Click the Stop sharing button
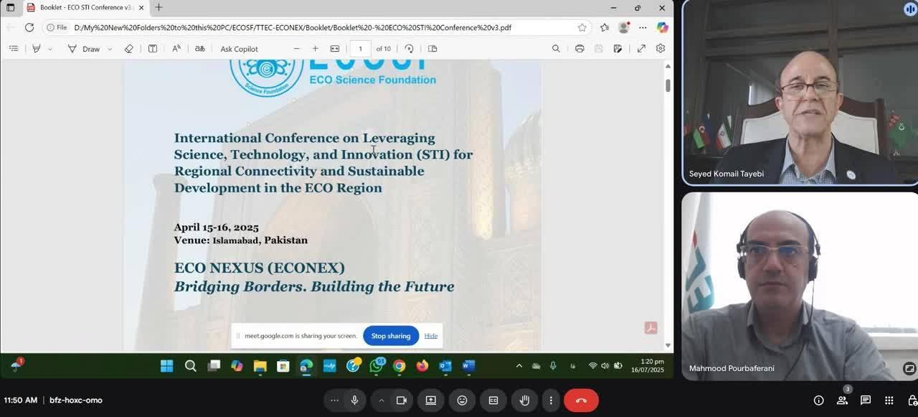918x417 pixels. [x=391, y=336]
